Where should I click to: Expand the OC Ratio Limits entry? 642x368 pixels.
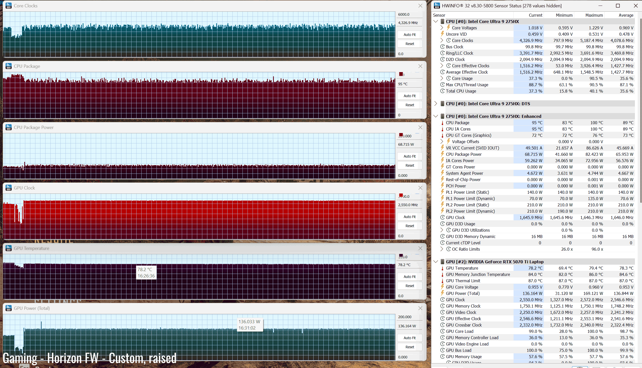(x=442, y=249)
